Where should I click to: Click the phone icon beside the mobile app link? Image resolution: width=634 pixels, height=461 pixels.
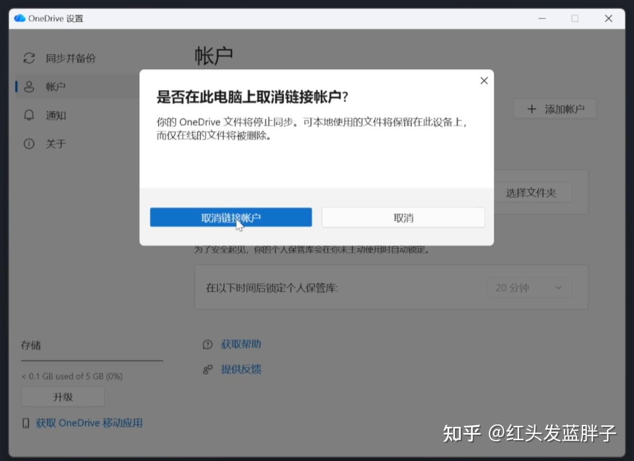(26, 423)
